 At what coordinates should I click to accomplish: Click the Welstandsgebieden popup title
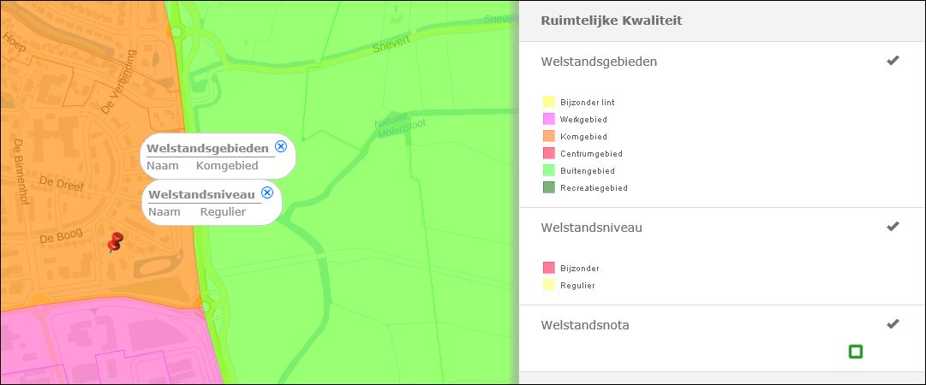coord(207,148)
